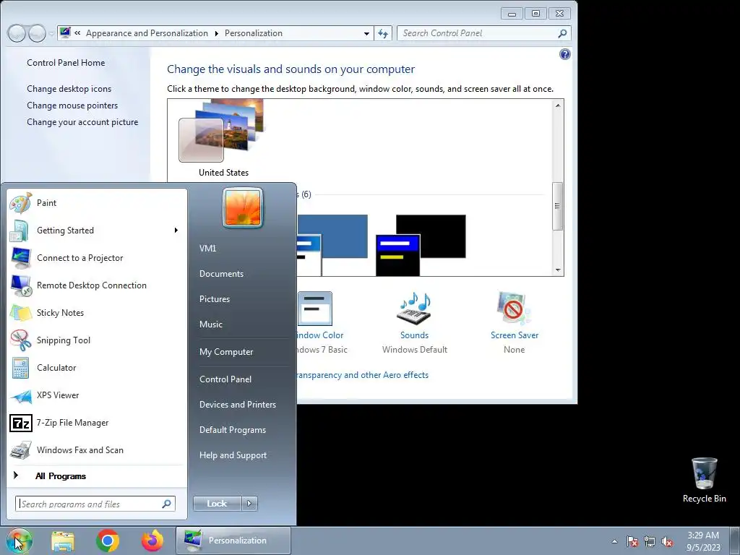Open Getting Started in the Start menu
Image resolution: width=740 pixels, height=555 pixels.
[97, 231]
